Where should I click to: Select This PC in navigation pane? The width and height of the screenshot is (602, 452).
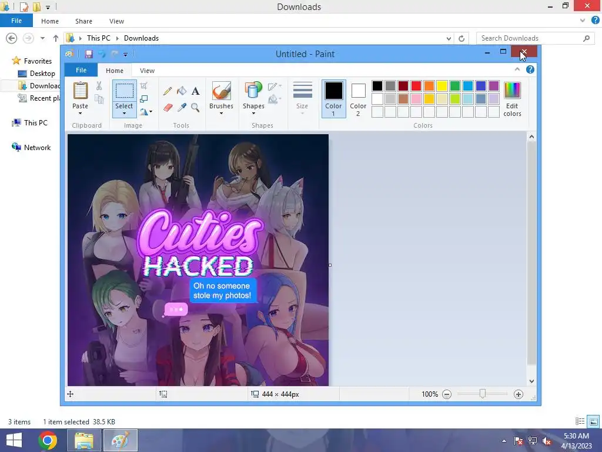click(36, 122)
